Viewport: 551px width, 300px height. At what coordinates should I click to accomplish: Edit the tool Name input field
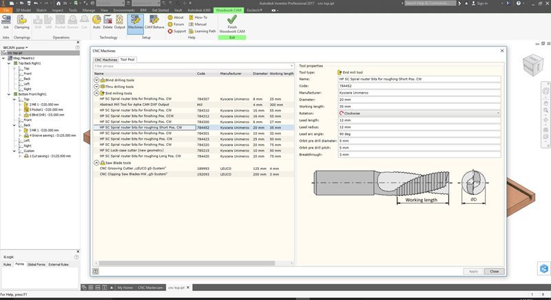pos(419,79)
